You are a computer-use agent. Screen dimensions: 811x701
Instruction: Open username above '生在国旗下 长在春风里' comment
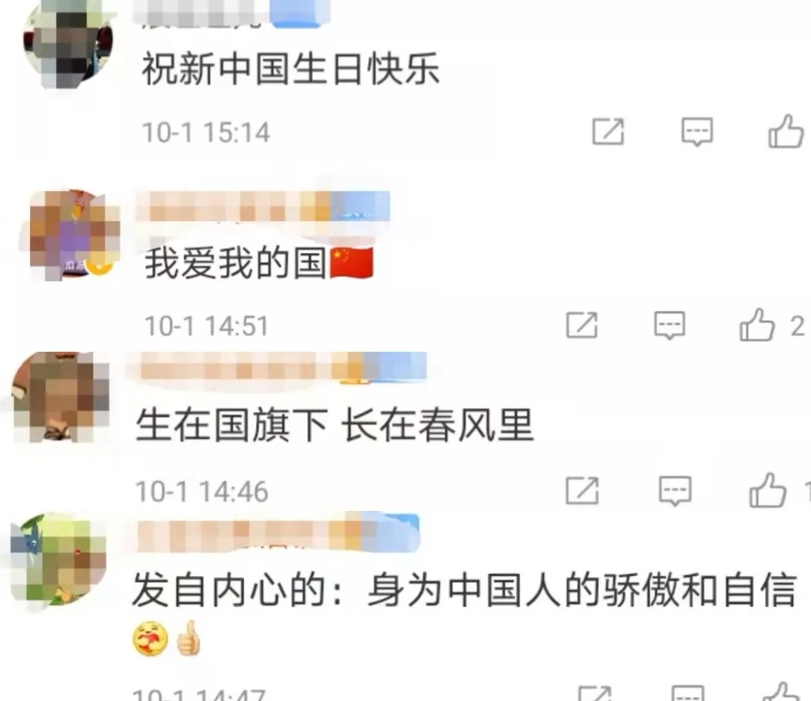(x=276, y=368)
